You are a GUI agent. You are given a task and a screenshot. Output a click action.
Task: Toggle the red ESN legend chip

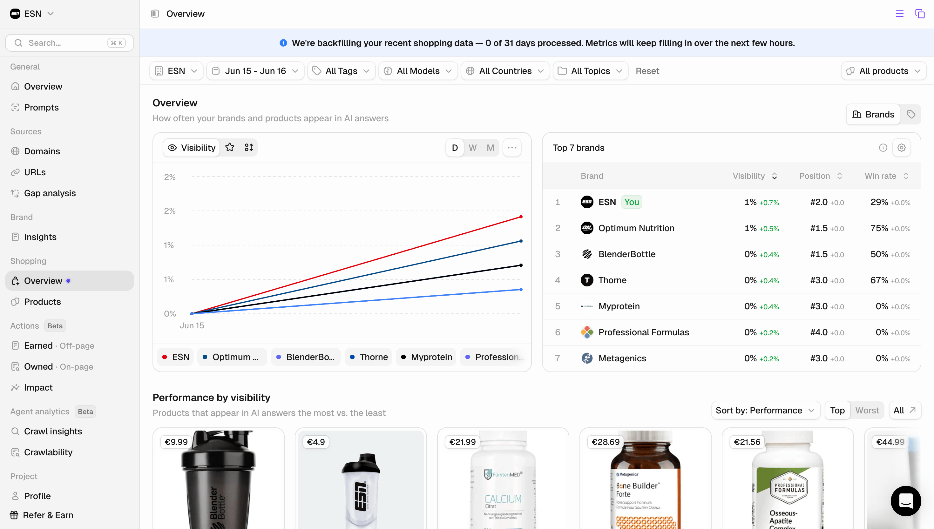click(x=176, y=357)
